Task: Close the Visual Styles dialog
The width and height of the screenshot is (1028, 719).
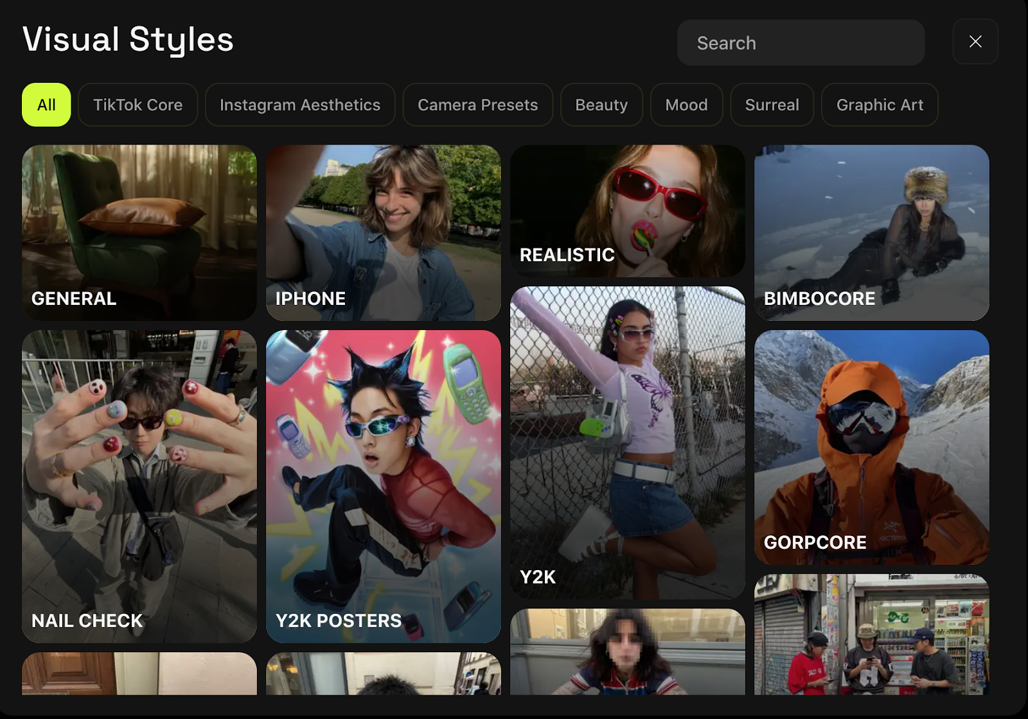Action: (975, 42)
